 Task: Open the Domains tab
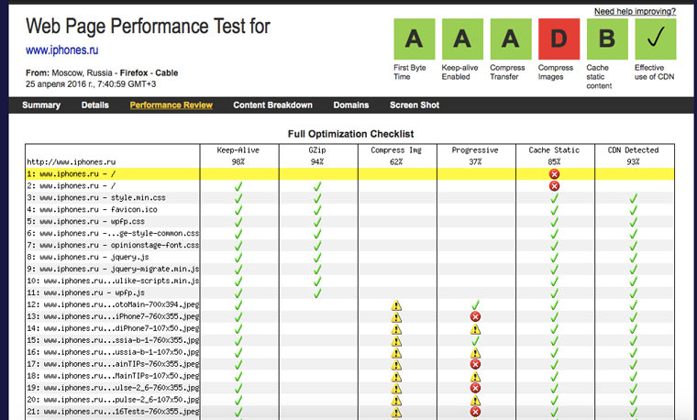tap(351, 105)
